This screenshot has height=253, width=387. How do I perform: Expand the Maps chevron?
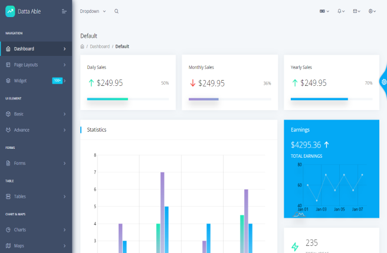click(x=65, y=246)
